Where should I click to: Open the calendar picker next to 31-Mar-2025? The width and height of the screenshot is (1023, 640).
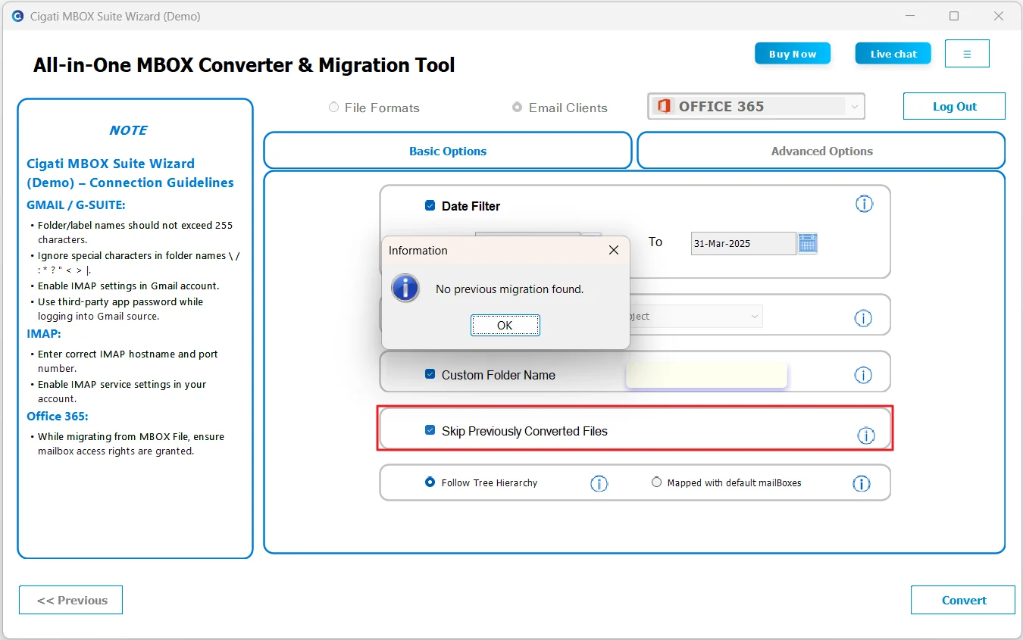808,243
